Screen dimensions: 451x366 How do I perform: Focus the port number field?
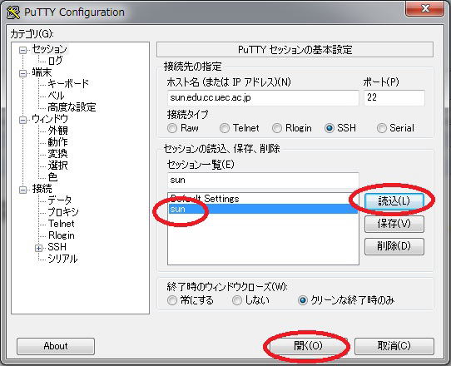(x=394, y=98)
